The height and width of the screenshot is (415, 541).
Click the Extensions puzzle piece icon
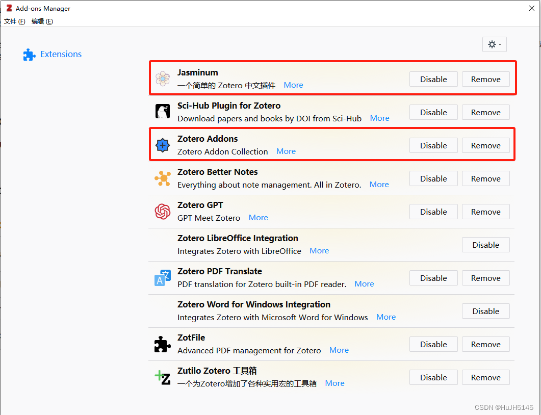(x=30, y=55)
